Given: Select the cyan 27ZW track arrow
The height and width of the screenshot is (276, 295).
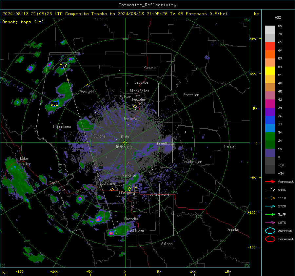Looking at the screenshot, I should click(270, 206).
